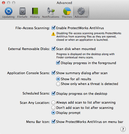Click the Application Console Scans label

(29, 73)
